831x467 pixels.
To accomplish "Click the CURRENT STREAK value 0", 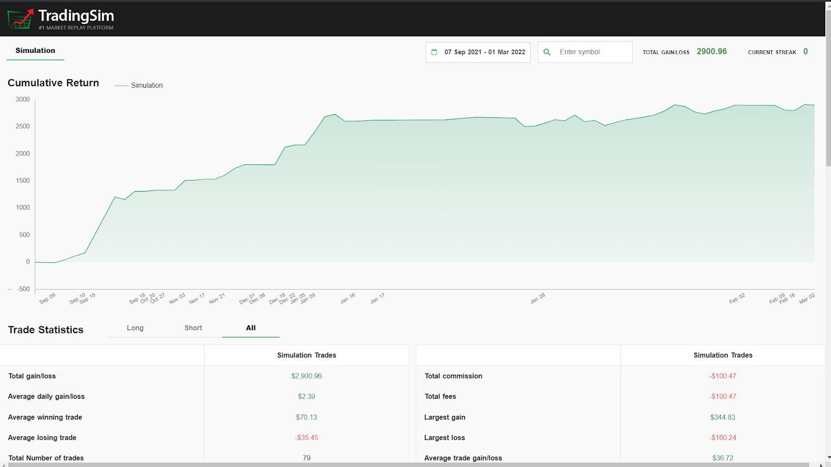I will tap(806, 51).
